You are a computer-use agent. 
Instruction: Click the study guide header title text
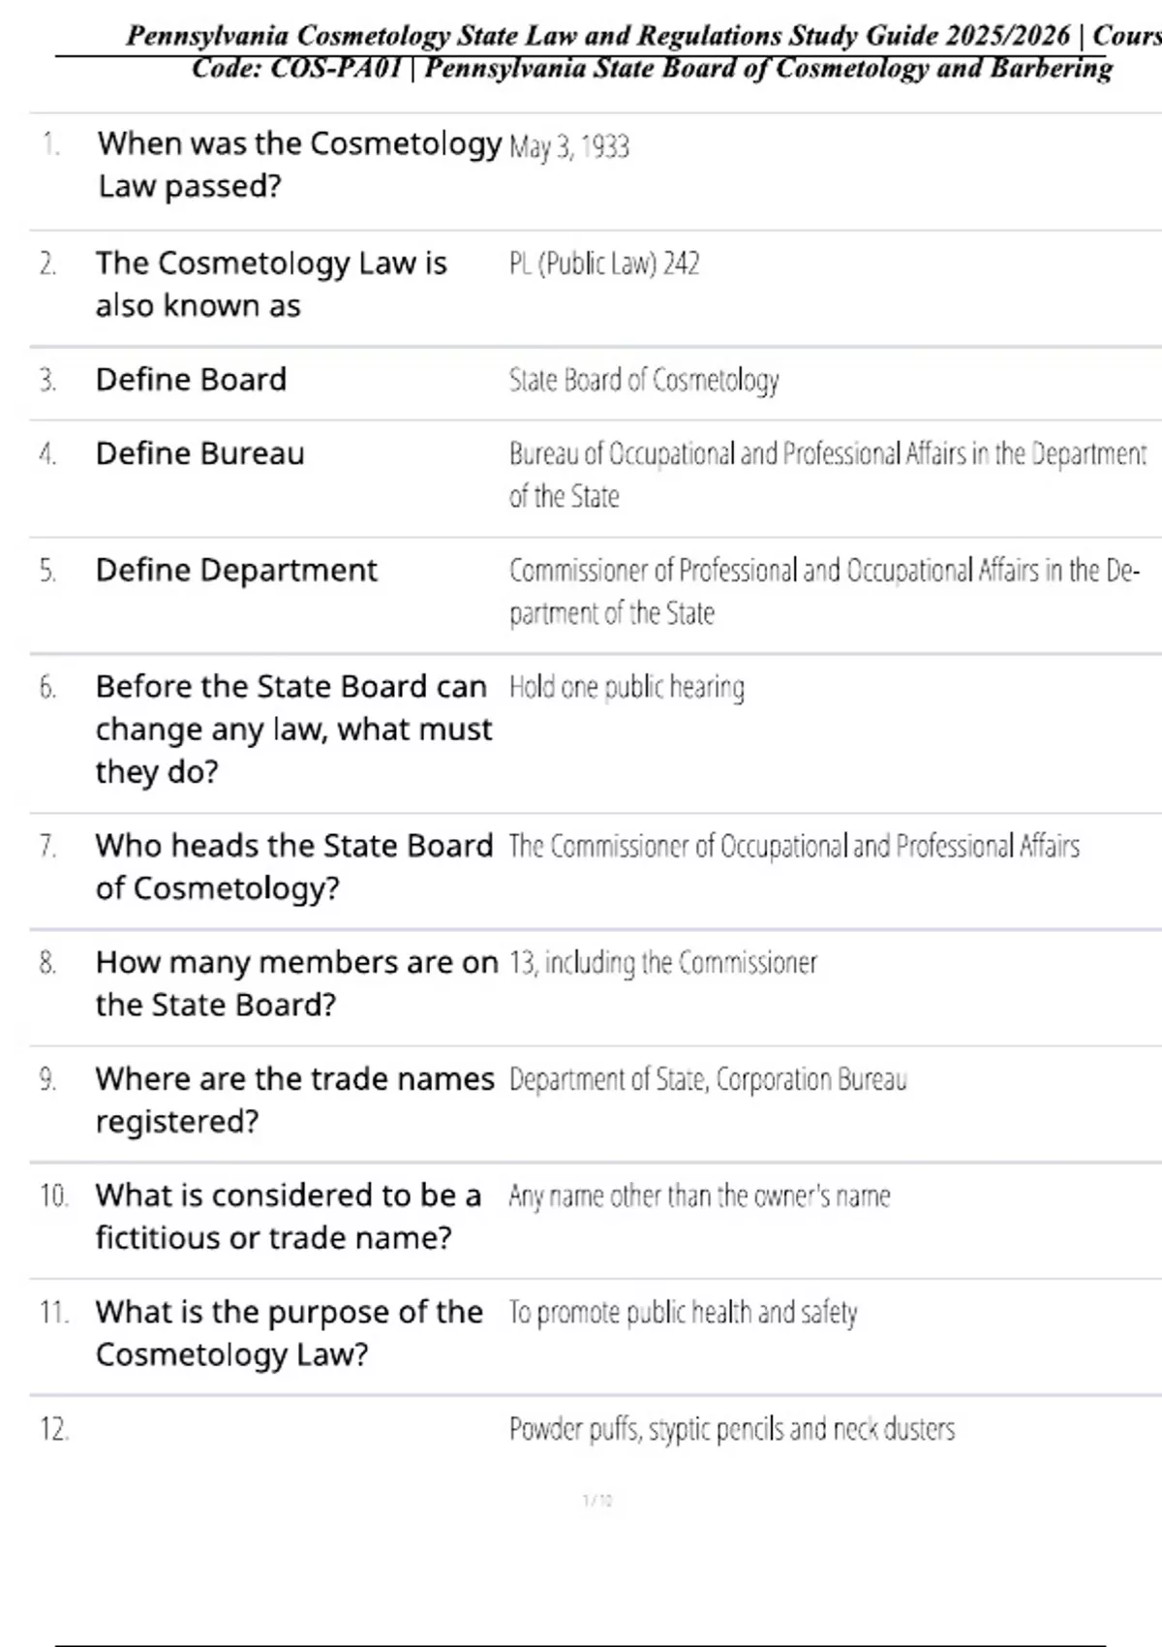644,52
